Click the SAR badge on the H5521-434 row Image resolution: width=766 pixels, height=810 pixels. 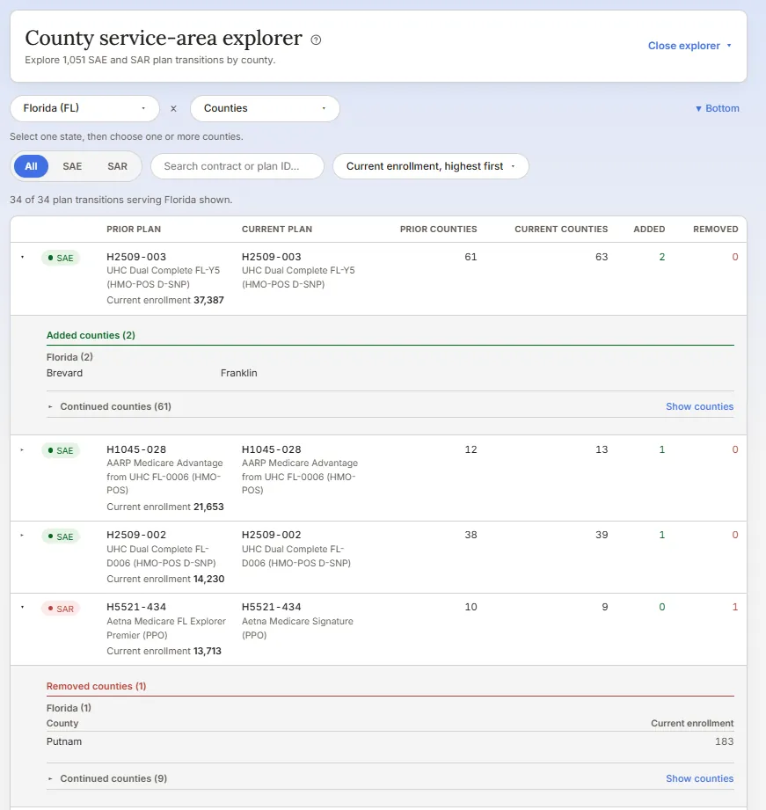61,609
